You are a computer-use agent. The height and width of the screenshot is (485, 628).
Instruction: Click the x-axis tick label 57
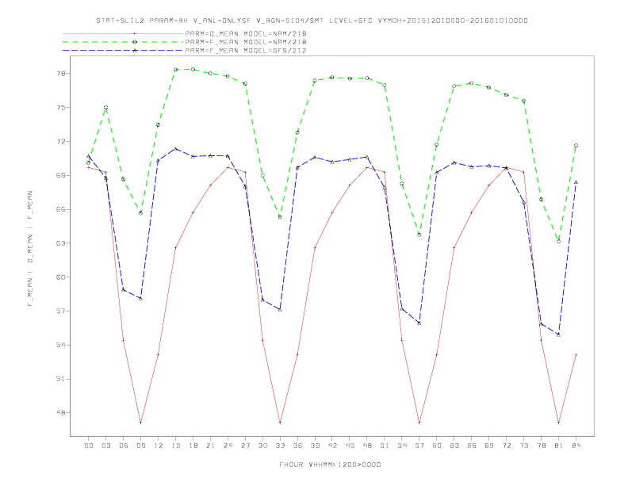point(419,445)
